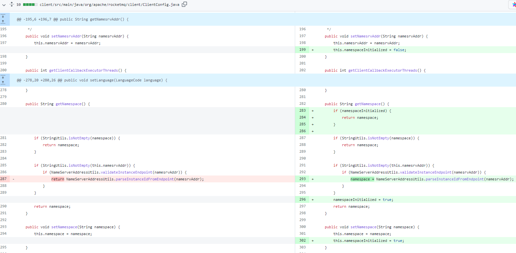Click "return namespace;" on right line 297
This screenshot has height=253, width=516.
pos(351,207)
